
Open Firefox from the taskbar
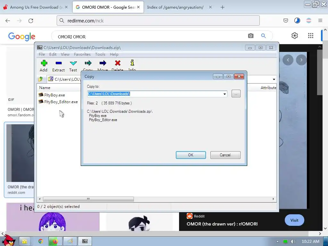pyautogui.click(x=55, y=242)
